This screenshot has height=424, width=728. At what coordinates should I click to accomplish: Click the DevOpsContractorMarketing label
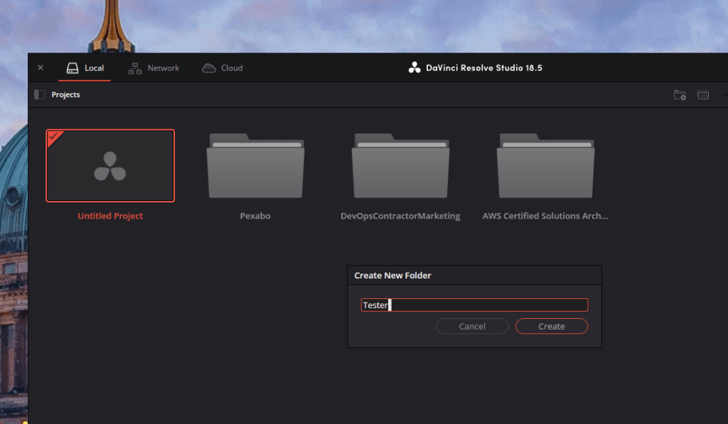[400, 216]
